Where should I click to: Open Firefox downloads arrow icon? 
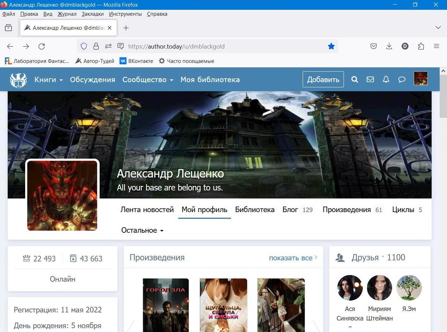click(x=389, y=46)
